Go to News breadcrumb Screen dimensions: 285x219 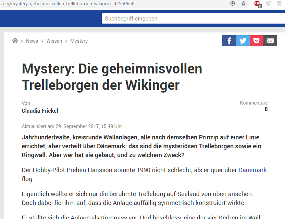click(32, 41)
